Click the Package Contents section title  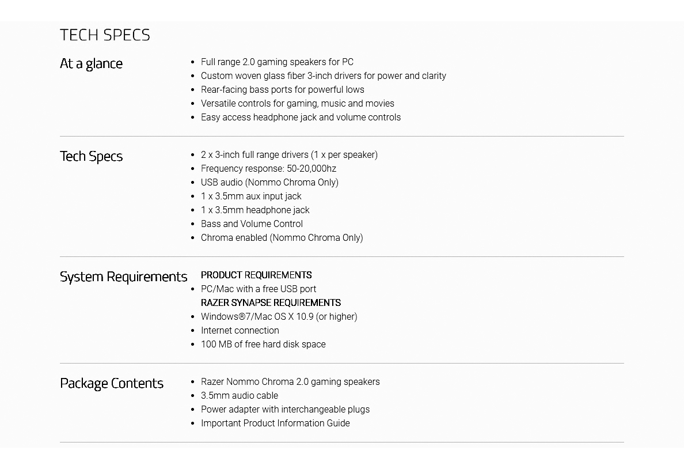112,383
